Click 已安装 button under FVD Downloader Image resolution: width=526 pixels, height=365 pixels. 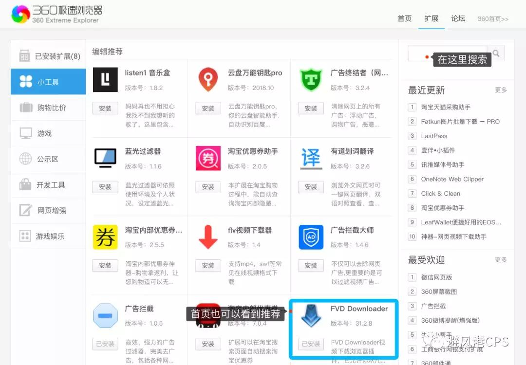pyautogui.click(x=311, y=344)
